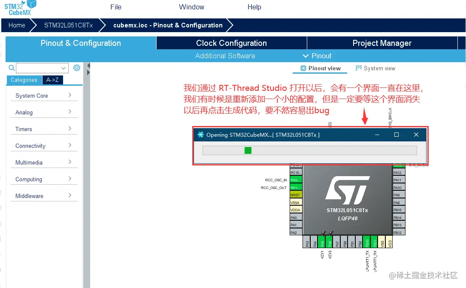
Task: Select pin PA0 on the chip
Action: point(296,218)
